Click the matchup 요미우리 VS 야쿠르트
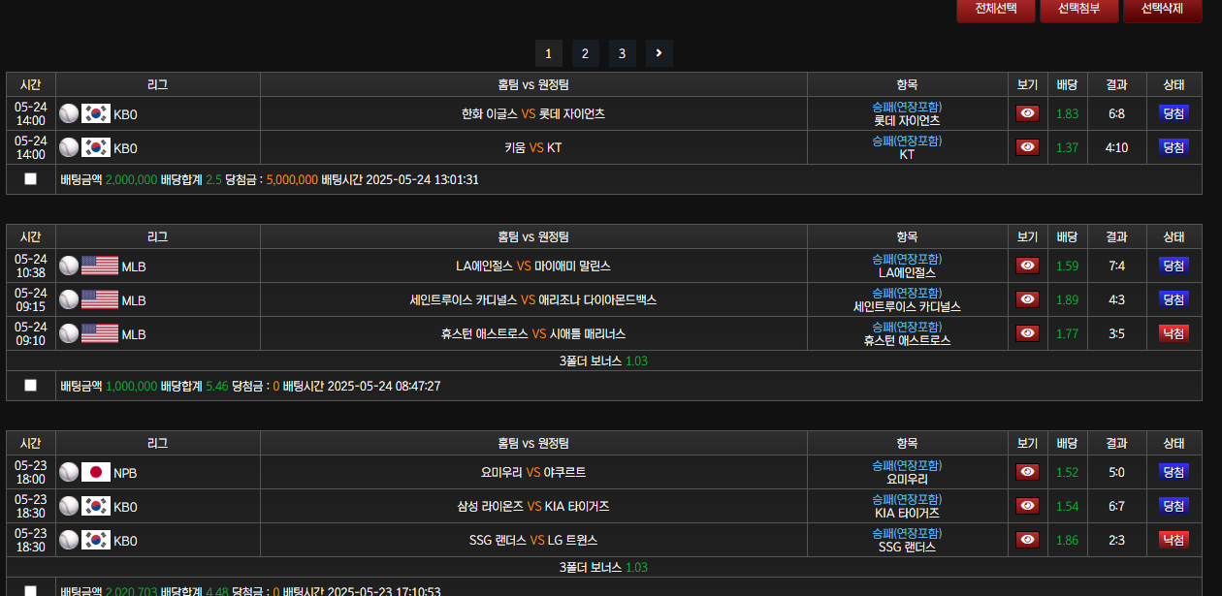This screenshot has height=596, width=1222. 533,472
